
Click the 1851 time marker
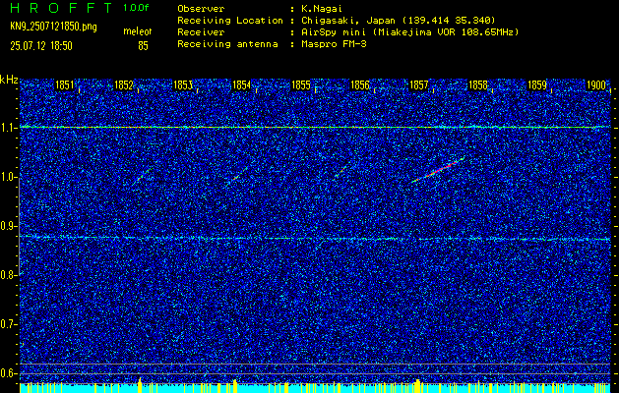coord(64,85)
